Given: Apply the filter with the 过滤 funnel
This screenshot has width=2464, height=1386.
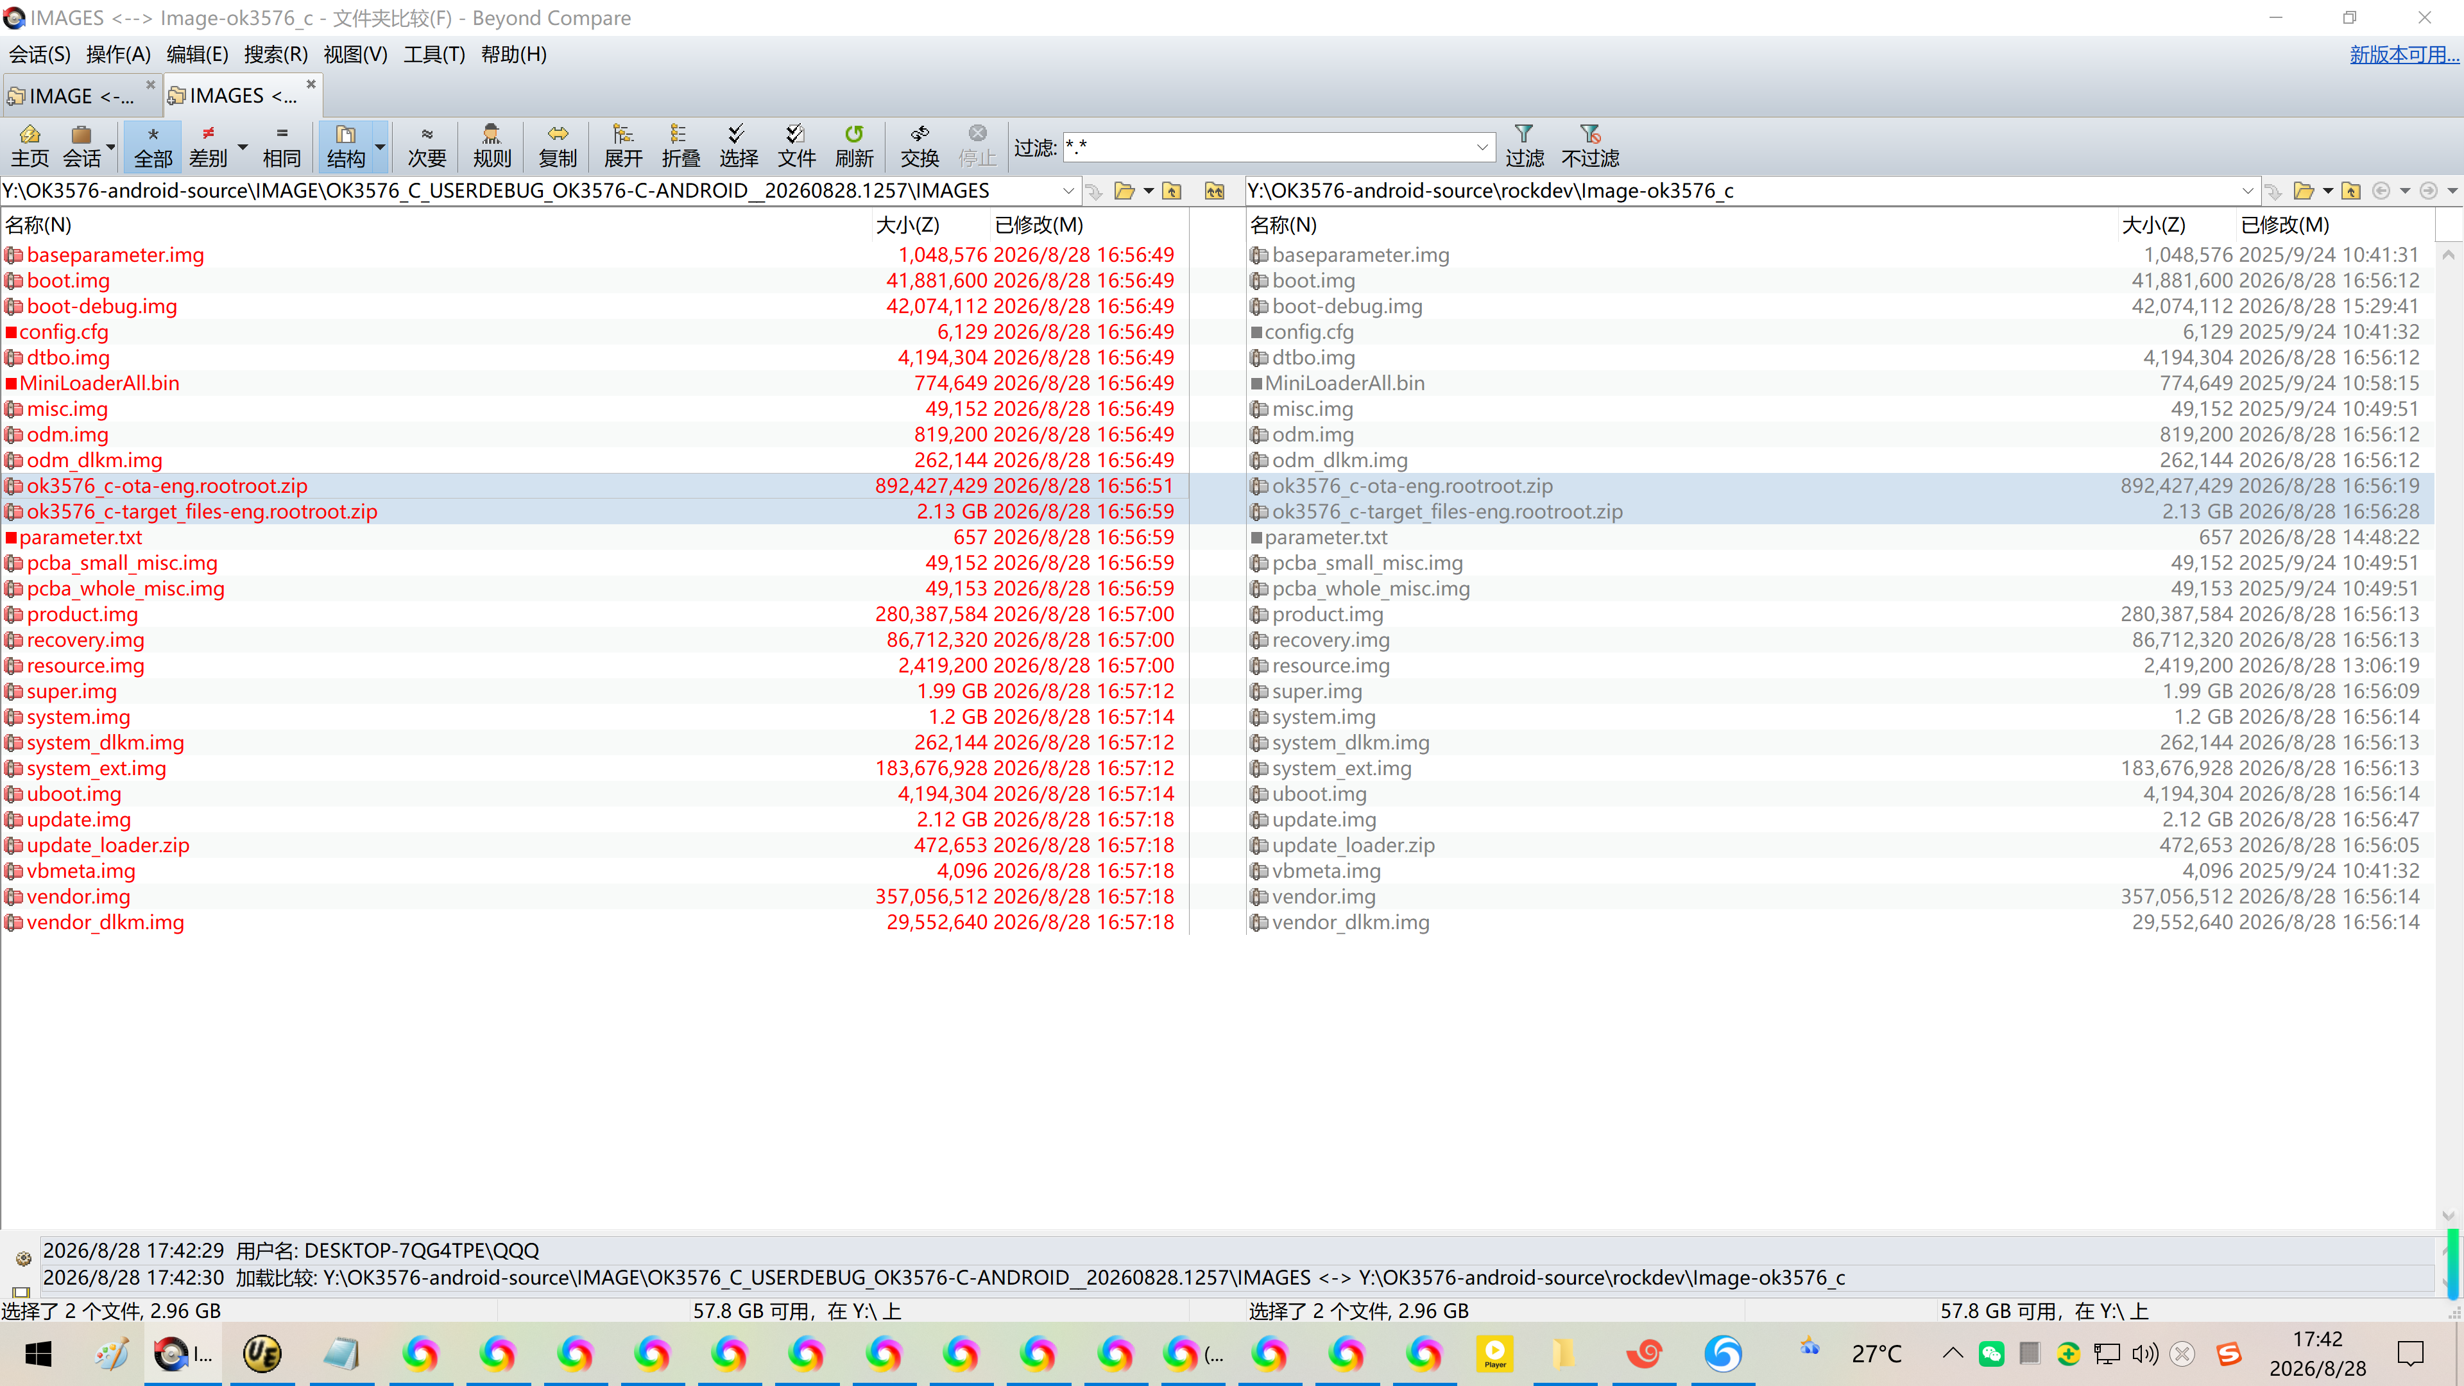Looking at the screenshot, I should coord(1524,146).
